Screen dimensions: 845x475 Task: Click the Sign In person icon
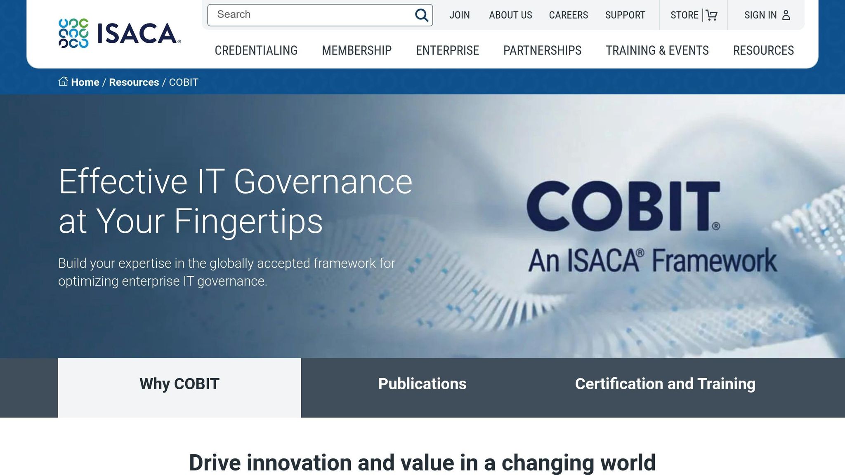point(786,15)
